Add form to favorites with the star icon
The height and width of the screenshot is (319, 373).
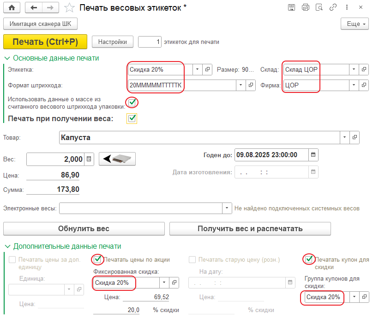[69, 7]
